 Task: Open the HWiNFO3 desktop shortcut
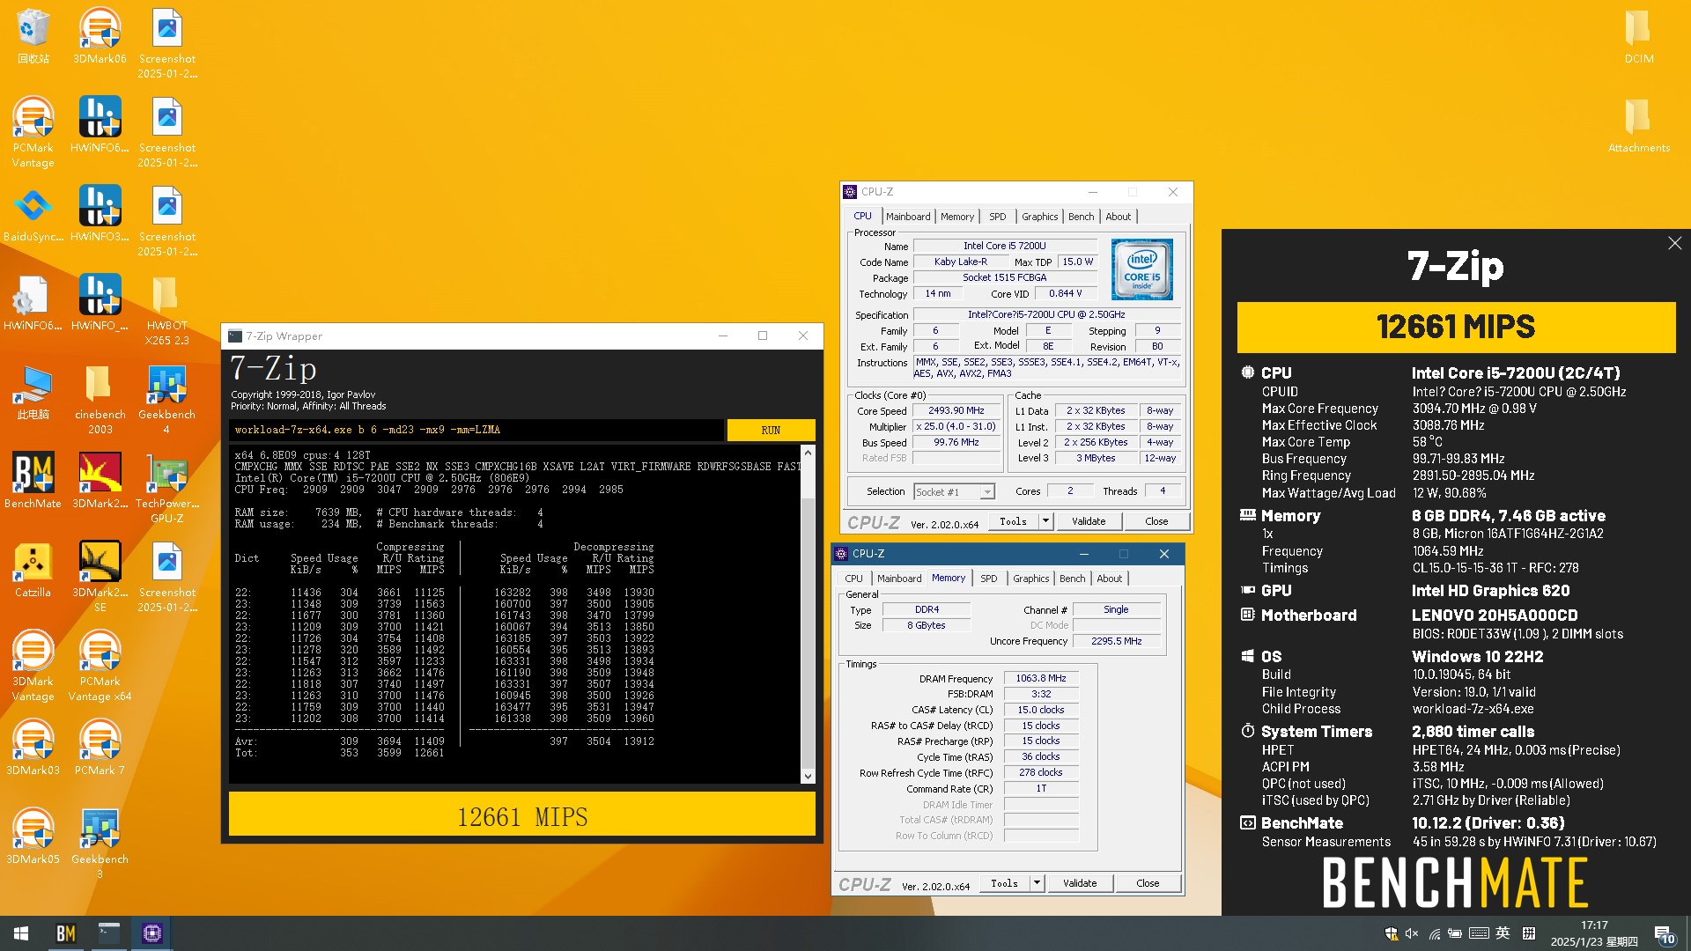point(100,213)
